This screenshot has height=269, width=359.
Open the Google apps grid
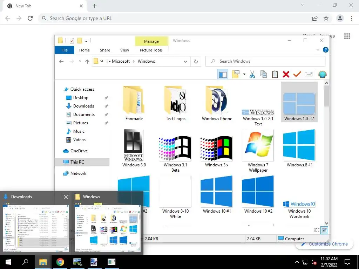pyautogui.click(x=347, y=36)
